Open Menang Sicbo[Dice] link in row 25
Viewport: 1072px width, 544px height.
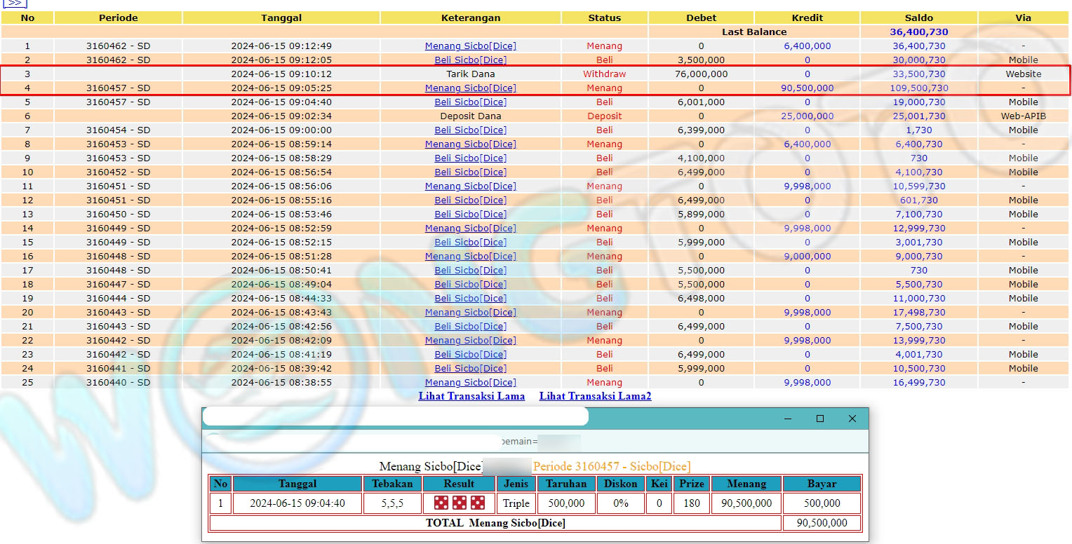coord(470,383)
